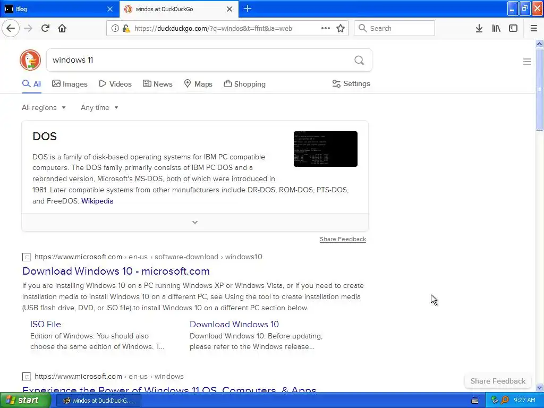
Task: Open DuckDuckGo page side menu
Action: [527, 62]
